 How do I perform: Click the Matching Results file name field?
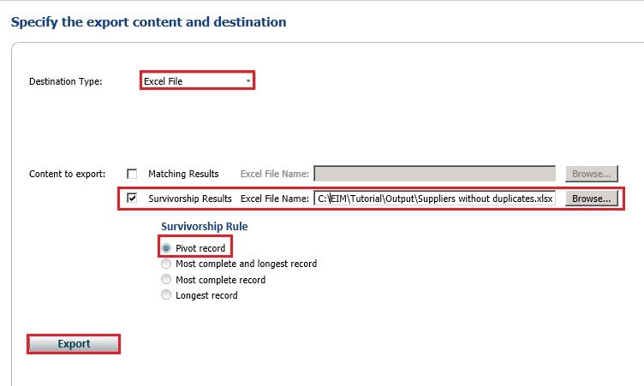pyautogui.click(x=435, y=174)
